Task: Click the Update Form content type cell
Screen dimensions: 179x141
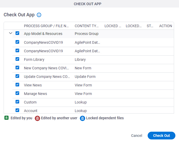Action: (x=85, y=77)
